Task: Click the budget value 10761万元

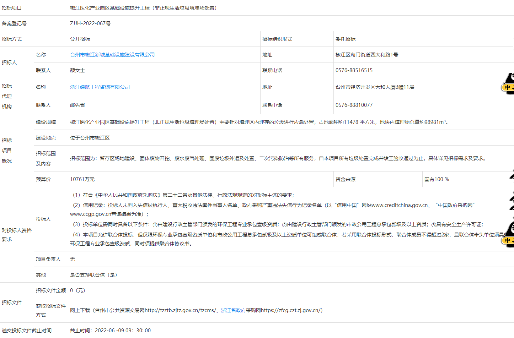Action: pyautogui.click(x=82, y=179)
